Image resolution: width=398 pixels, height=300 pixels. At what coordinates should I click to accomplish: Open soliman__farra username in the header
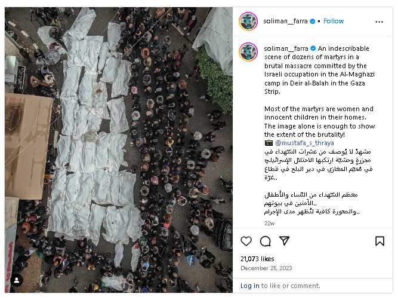coord(285,21)
